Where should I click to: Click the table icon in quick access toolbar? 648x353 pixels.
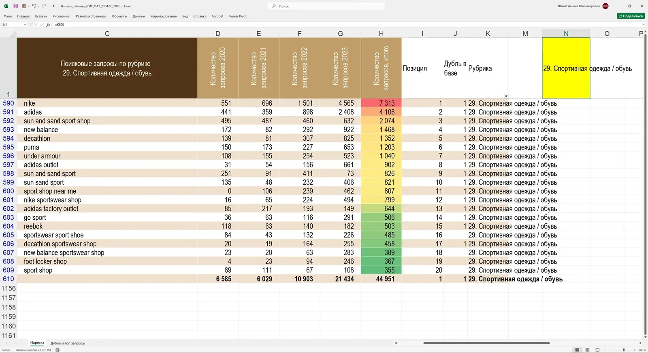click(24, 6)
